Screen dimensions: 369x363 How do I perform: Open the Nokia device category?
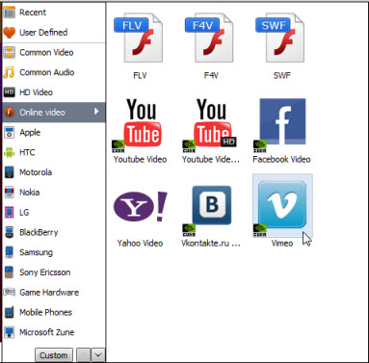54,193
